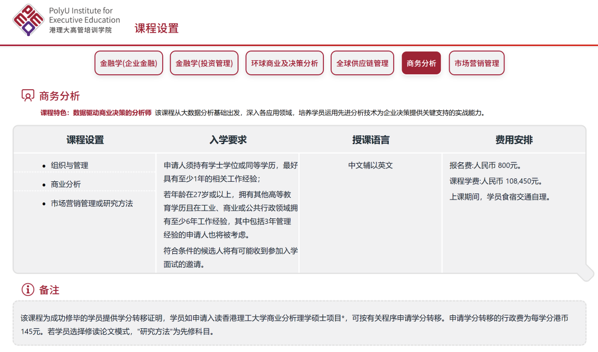Click the 商务分析 section heading text
The width and height of the screenshot is (598, 352).
[x=59, y=96]
